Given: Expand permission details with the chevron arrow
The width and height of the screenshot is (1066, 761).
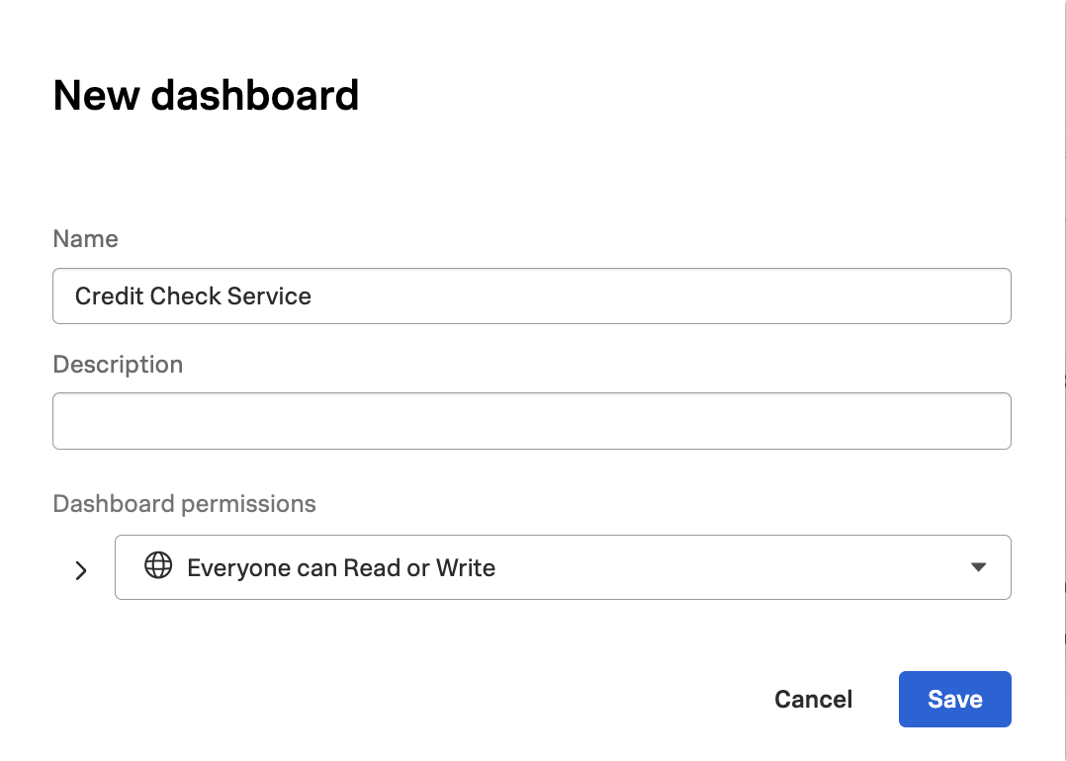Looking at the screenshot, I should pyautogui.click(x=81, y=570).
